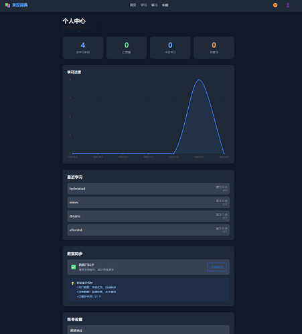Open the purple user profile icon
The width and height of the screenshot is (302, 334).
288,5
